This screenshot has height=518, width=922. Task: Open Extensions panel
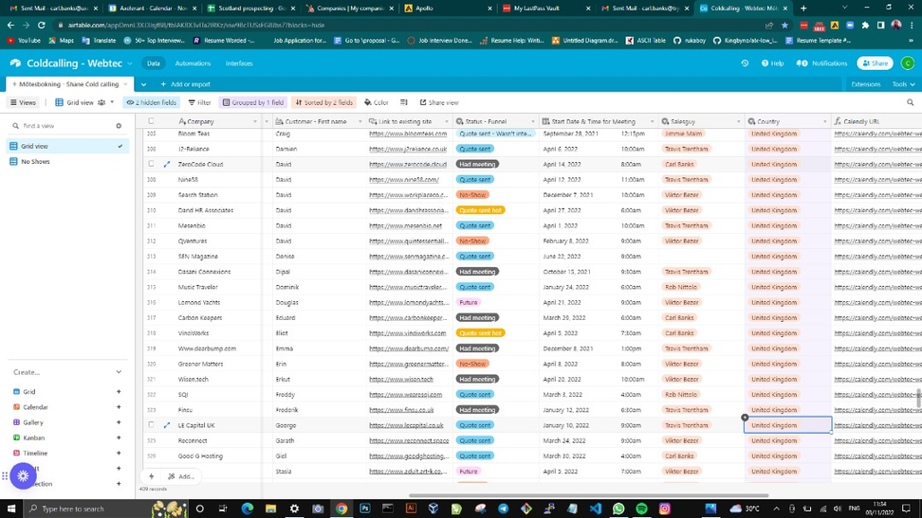tap(865, 84)
